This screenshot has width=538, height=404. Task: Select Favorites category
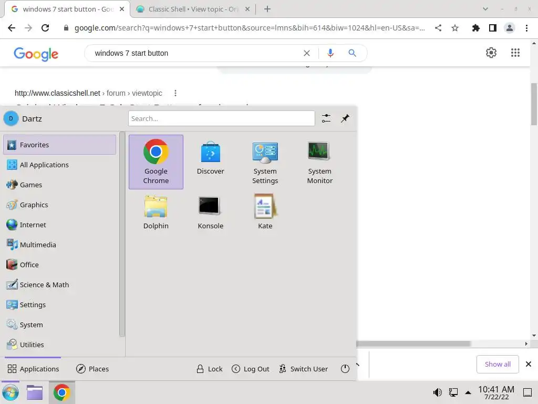coord(60,145)
